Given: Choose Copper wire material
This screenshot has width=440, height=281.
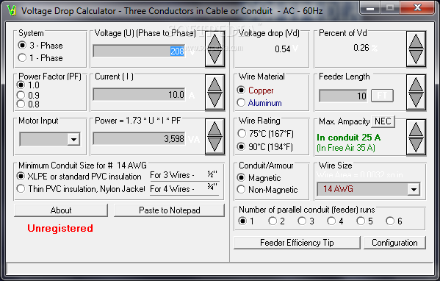Looking at the screenshot, I should point(255,90).
